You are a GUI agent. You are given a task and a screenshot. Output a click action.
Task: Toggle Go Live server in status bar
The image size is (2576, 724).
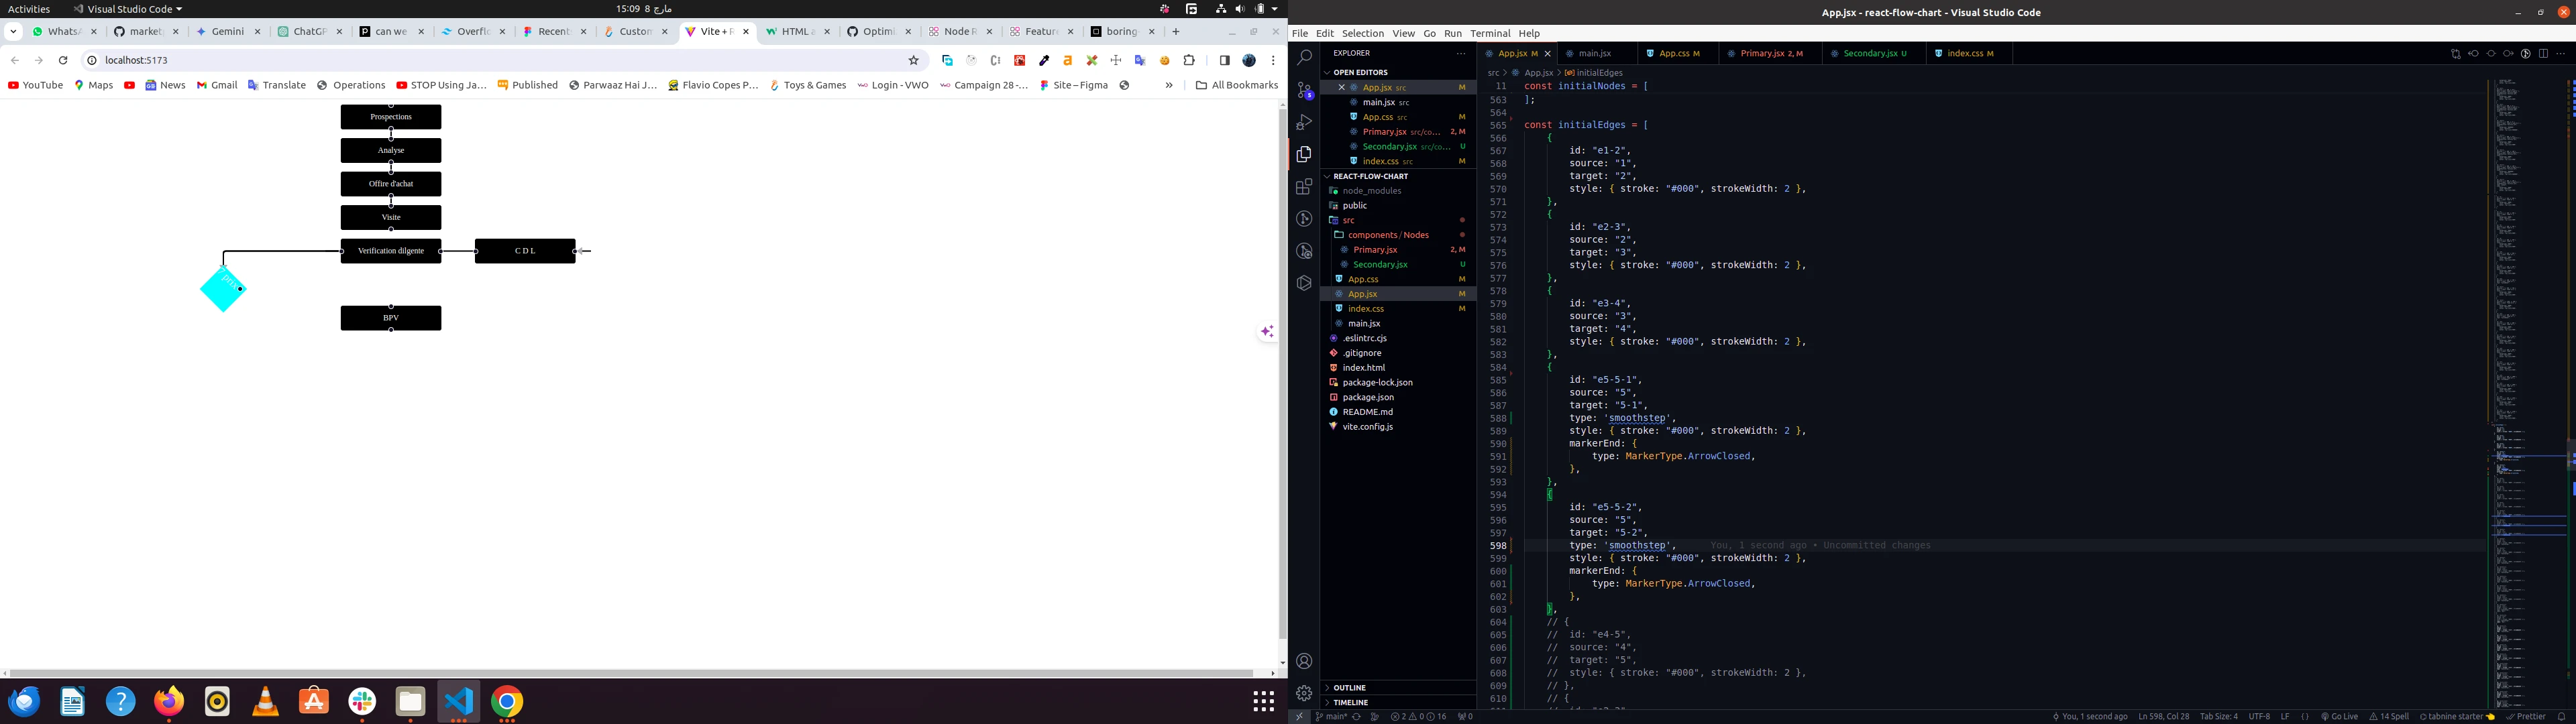tap(2339, 716)
